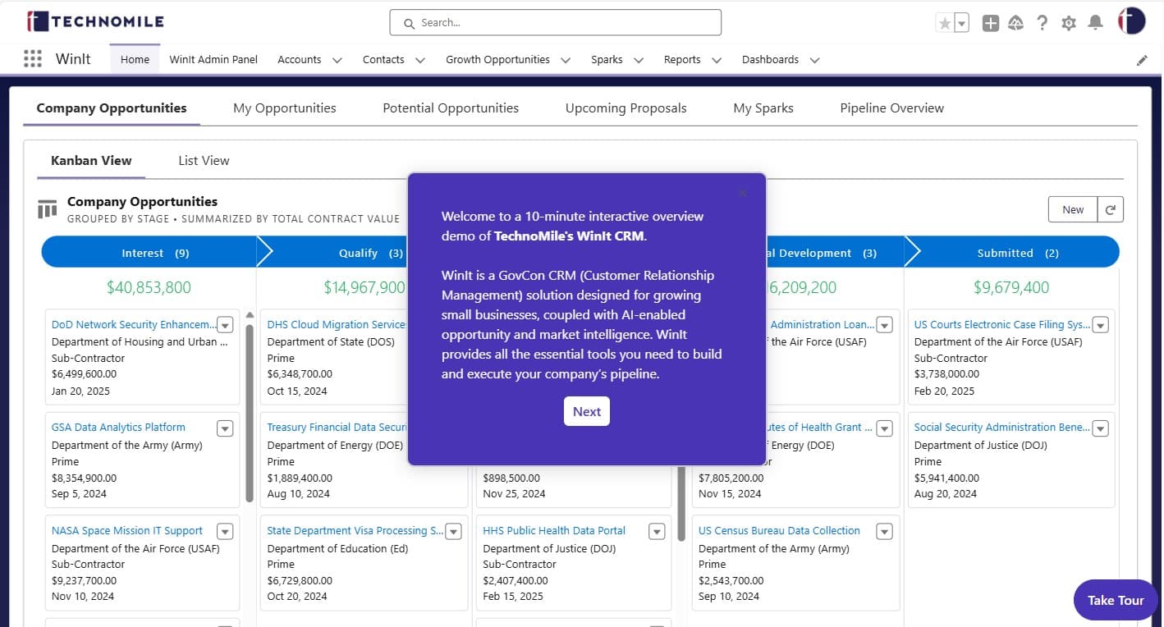Image resolution: width=1164 pixels, height=627 pixels.
Task: Expand the Growth Opportunities menu chevron
Action: coord(566,60)
